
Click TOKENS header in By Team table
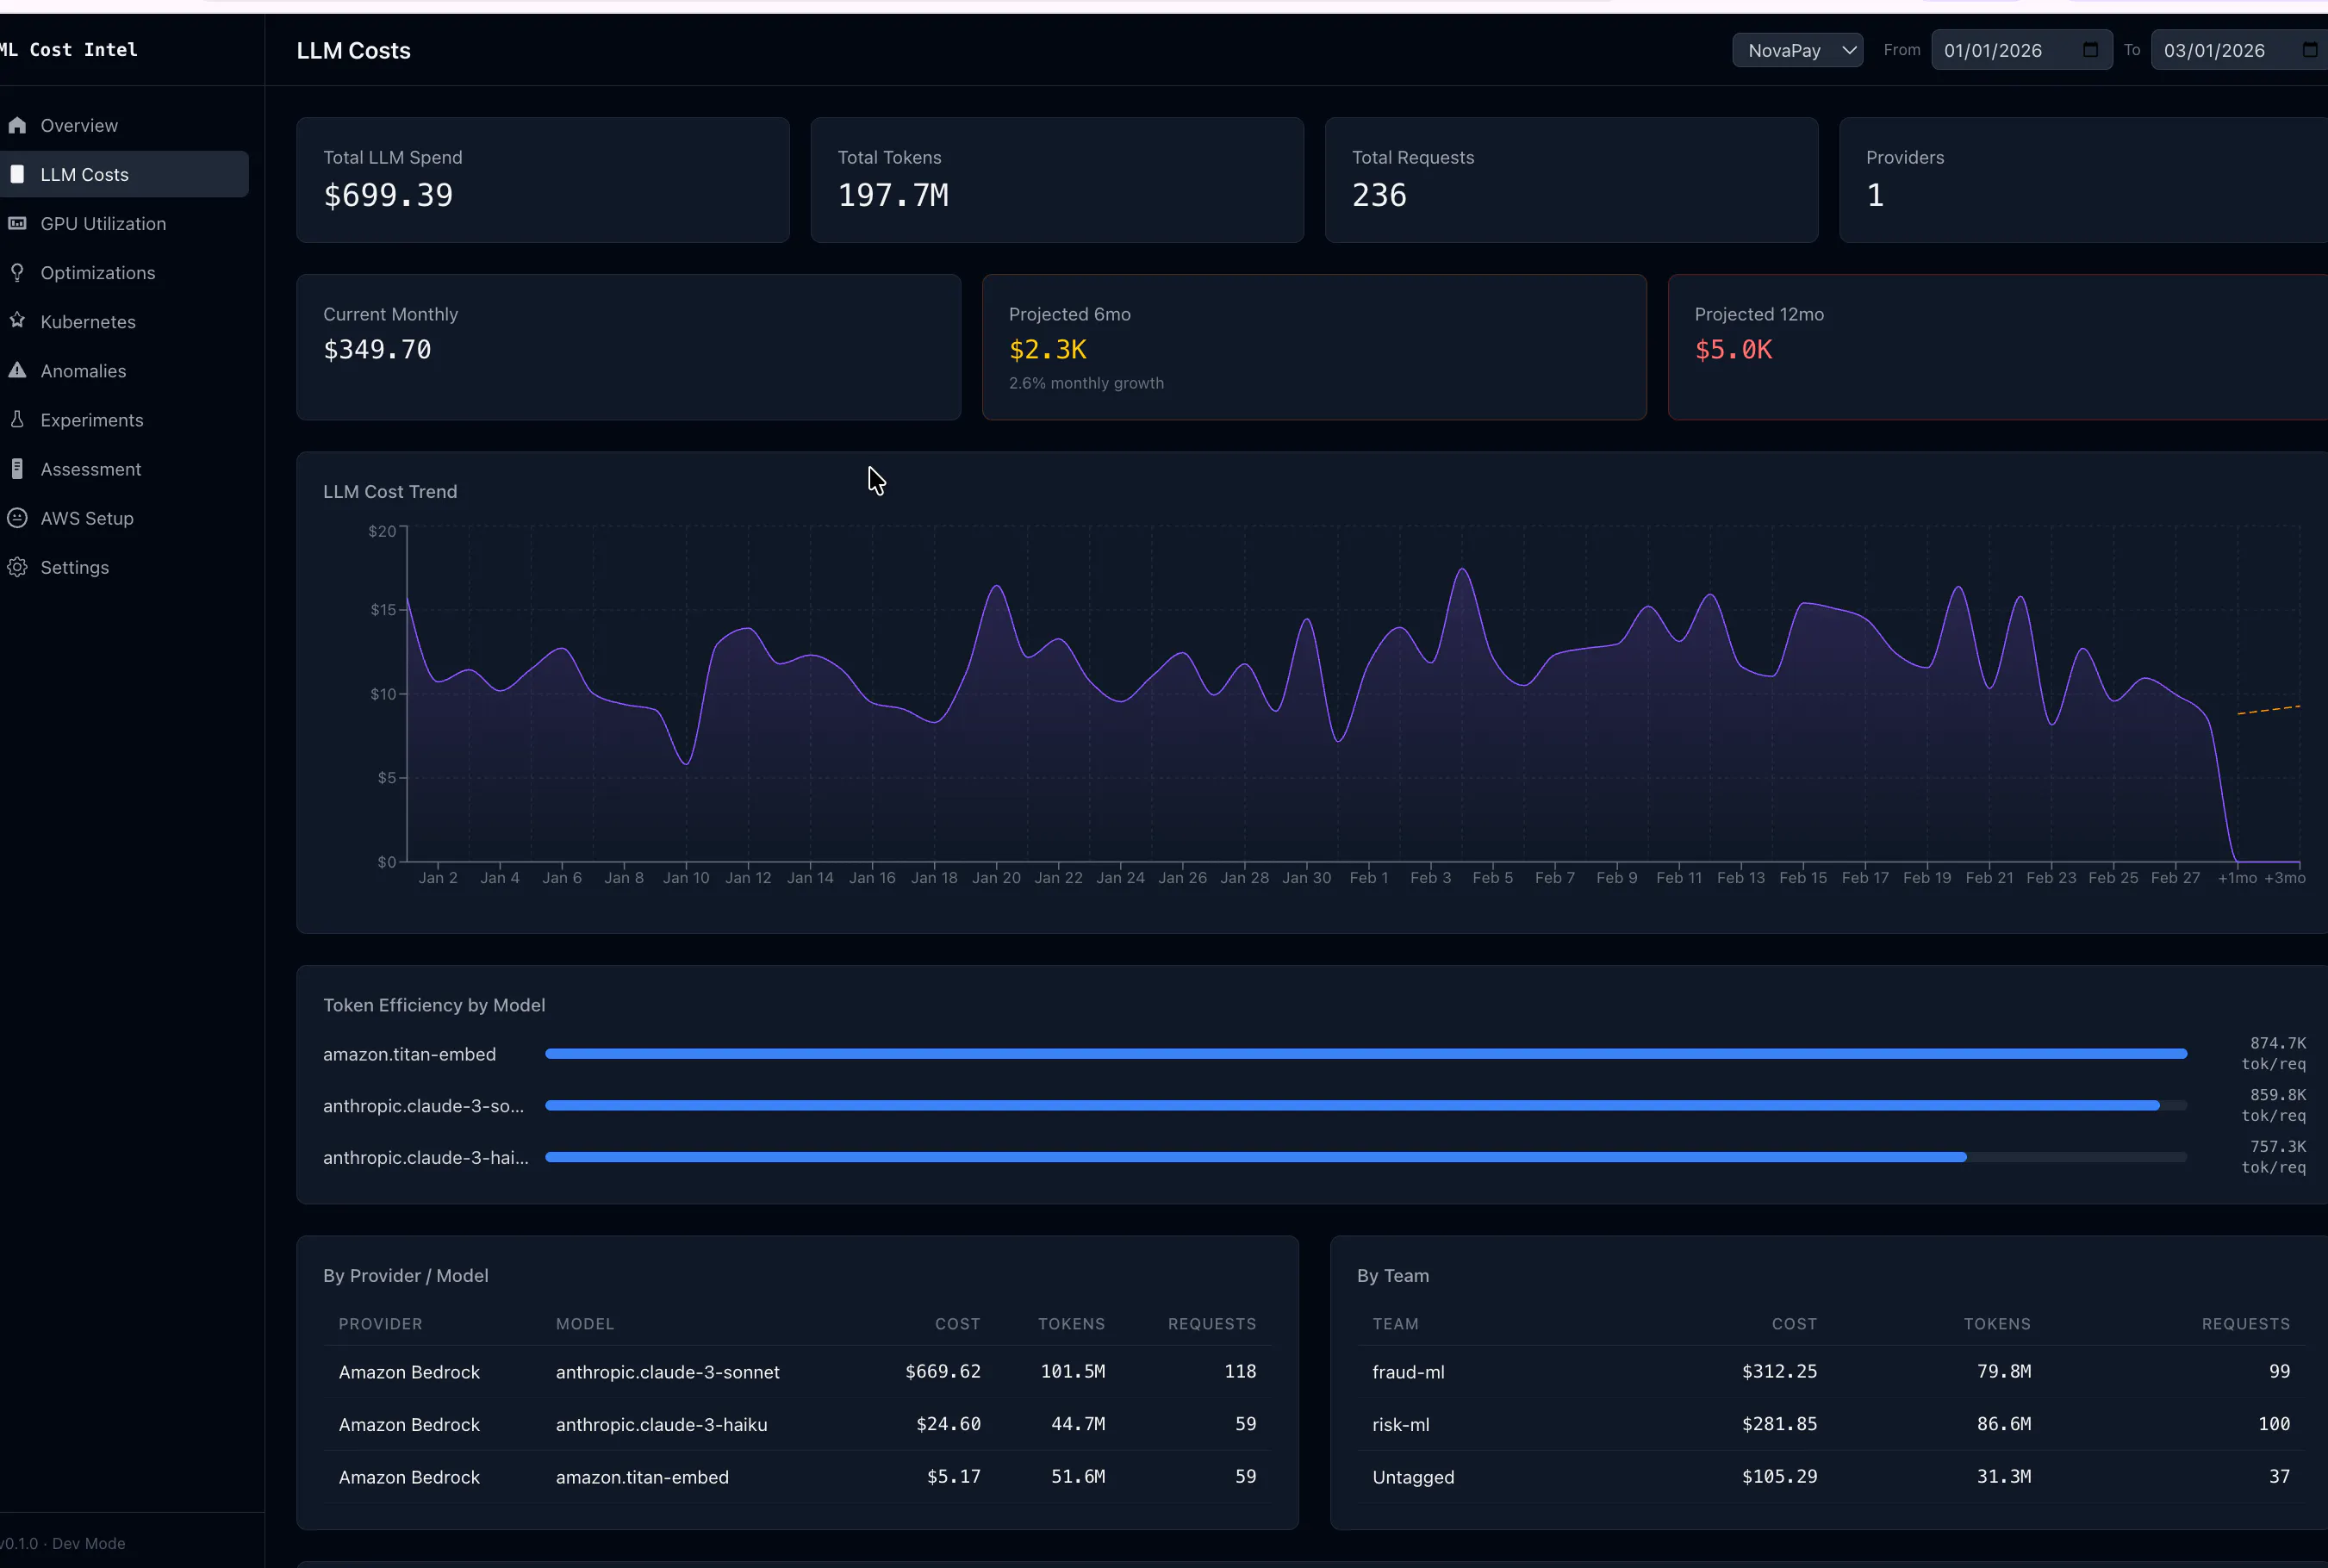1997,1323
